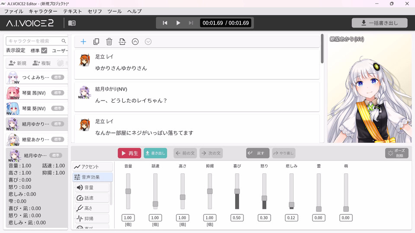Skip to next with transport button
Viewport: 415px width, 233px height.
click(191, 23)
